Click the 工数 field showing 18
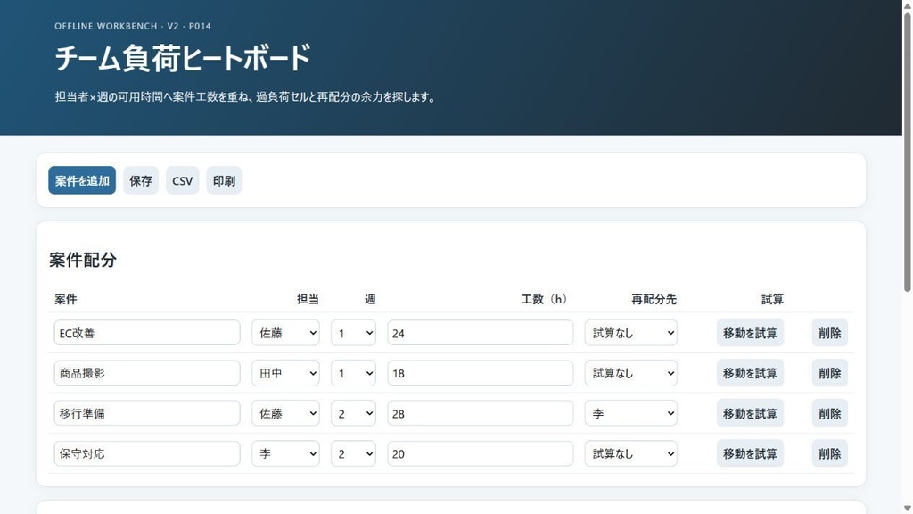913x514 pixels. point(481,373)
